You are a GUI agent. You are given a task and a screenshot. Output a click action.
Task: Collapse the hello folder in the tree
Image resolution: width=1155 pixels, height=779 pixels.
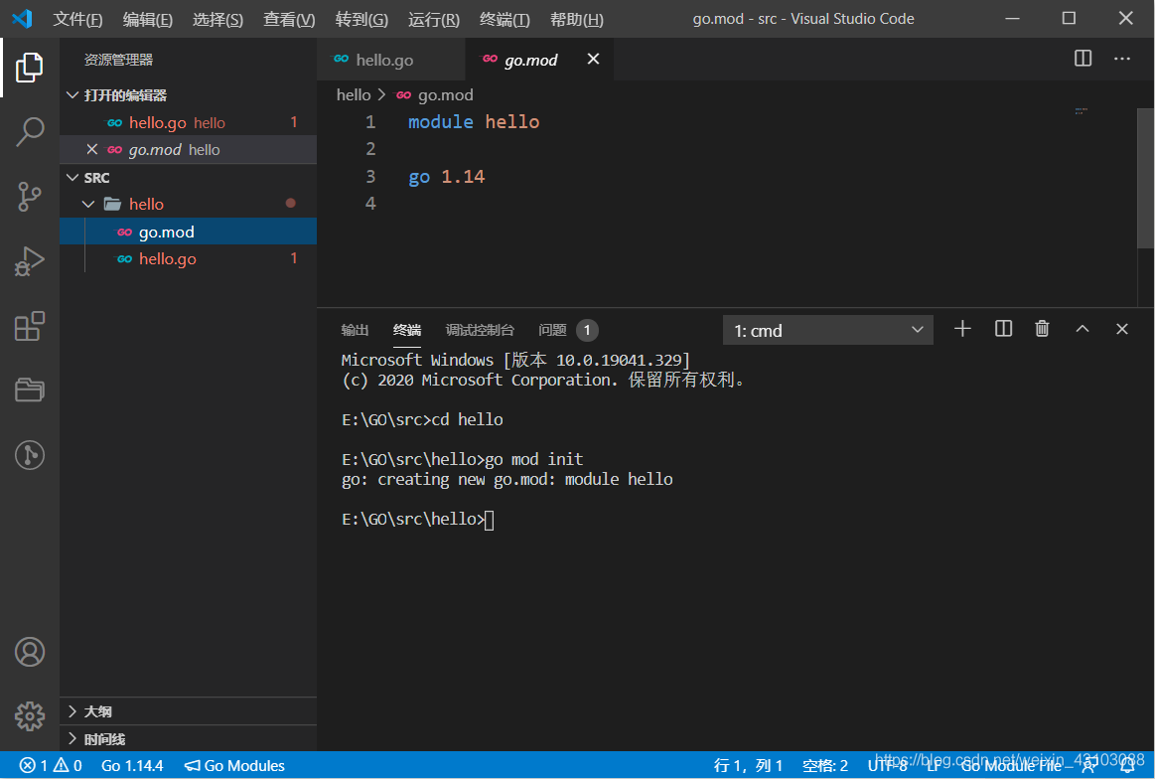pos(89,204)
